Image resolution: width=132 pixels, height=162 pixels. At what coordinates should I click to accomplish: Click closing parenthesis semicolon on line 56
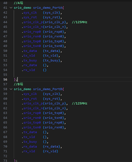[16, 79]
